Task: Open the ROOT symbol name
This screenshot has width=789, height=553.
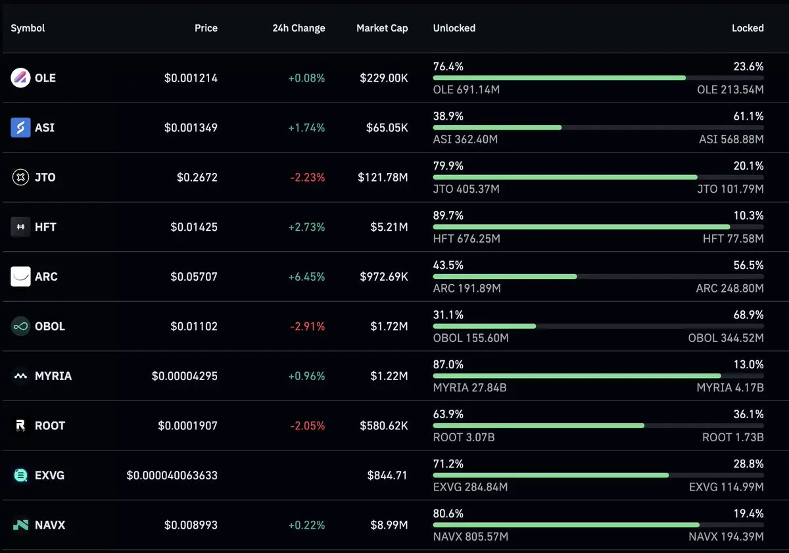Action: (50, 425)
